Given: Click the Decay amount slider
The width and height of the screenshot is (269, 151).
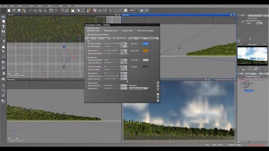Looking at the screenshot, I should tap(112, 50).
